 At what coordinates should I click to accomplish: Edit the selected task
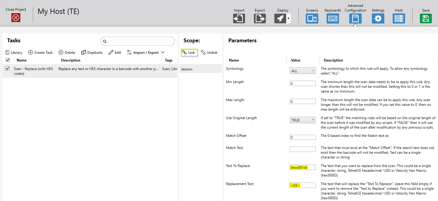click(x=115, y=53)
